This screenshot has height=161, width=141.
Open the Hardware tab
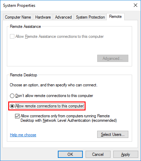[x=43, y=17]
